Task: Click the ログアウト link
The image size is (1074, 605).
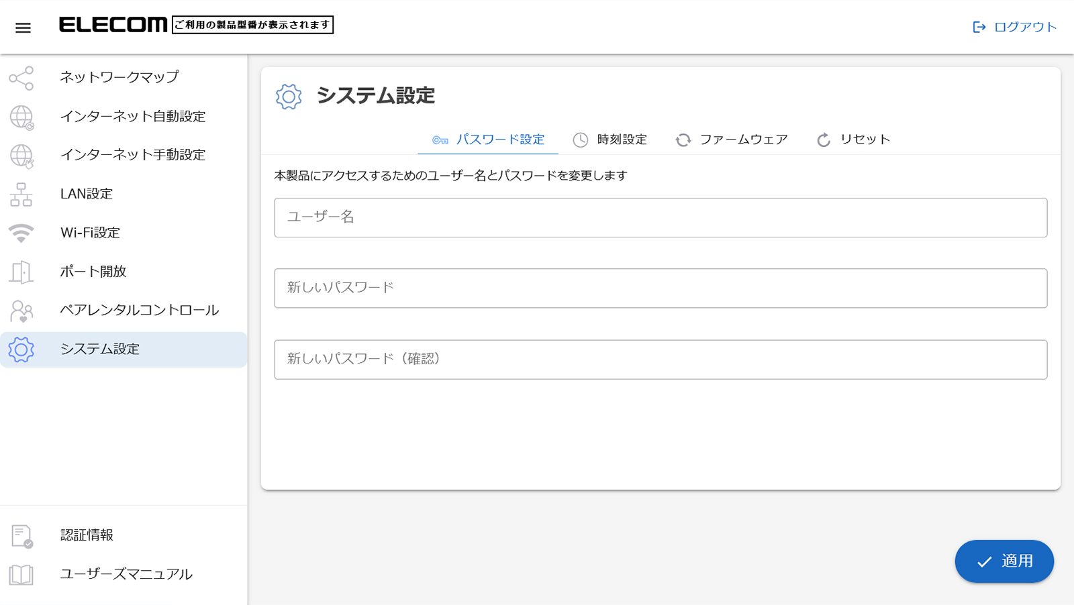Action: point(1014,27)
